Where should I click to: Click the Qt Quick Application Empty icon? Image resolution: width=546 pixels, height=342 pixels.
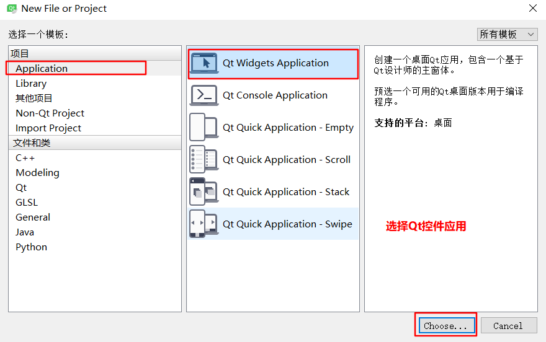(204, 127)
